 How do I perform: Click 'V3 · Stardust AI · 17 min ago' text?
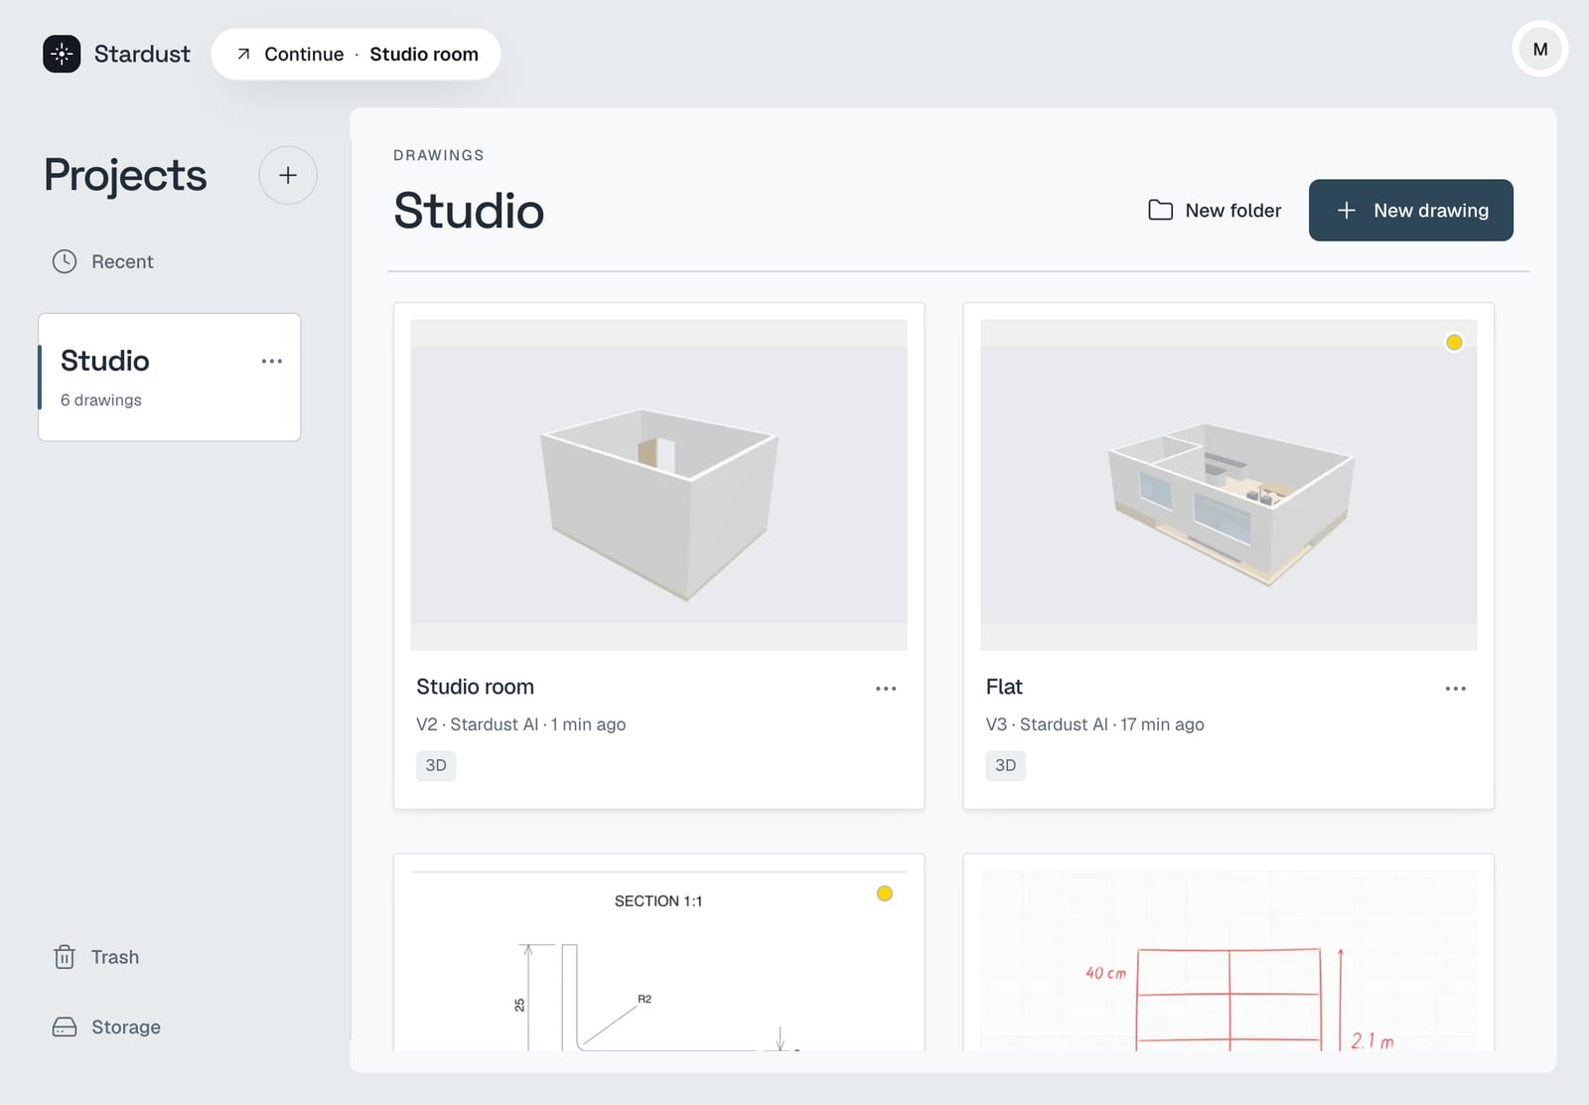coord(1095,724)
